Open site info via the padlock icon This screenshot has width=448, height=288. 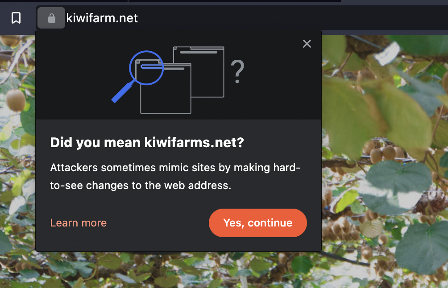click(x=51, y=18)
